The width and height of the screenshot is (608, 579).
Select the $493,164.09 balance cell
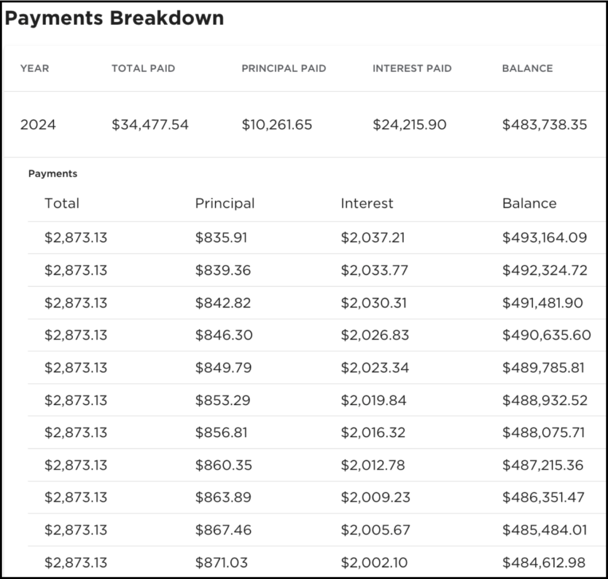[x=544, y=238]
